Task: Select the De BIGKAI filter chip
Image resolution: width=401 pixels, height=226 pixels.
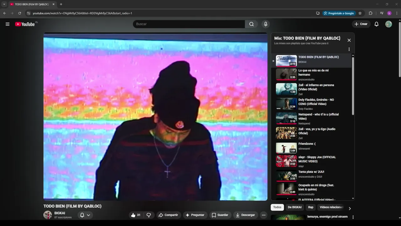Action: (x=295, y=207)
